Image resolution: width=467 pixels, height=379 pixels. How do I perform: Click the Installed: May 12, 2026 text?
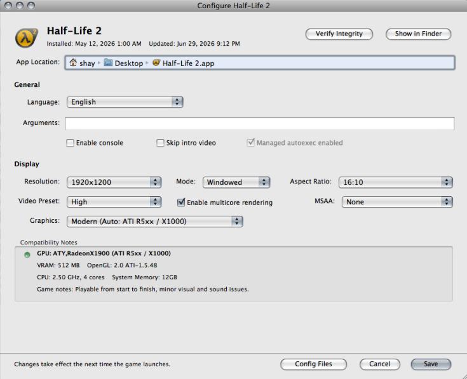point(94,44)
